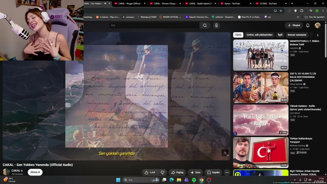This screenshot has width=327, height=184.
Task: Click the Abone ol subscribe button
Action: [x=35, y=172]
